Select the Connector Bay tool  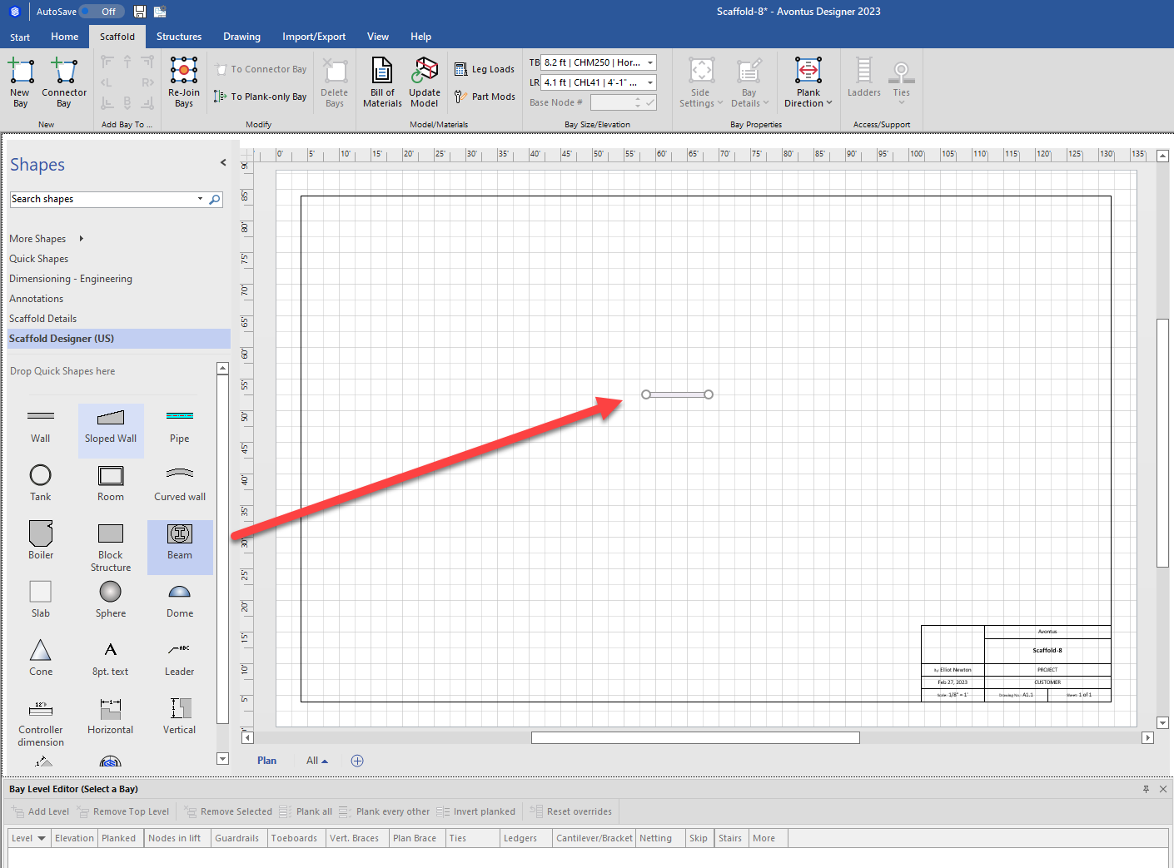coord(64,82)
